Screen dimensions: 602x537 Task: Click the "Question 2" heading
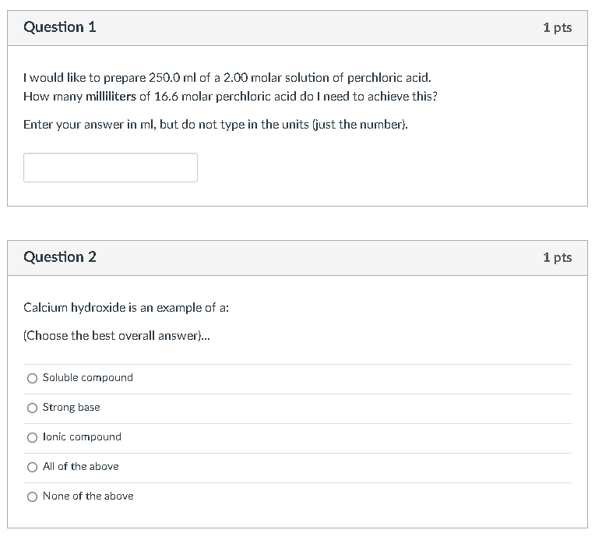[x=60, y=257]
